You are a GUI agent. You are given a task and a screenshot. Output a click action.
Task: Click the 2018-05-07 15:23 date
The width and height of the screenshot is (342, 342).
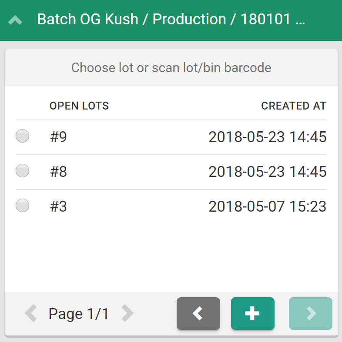(x=267, y=206)
